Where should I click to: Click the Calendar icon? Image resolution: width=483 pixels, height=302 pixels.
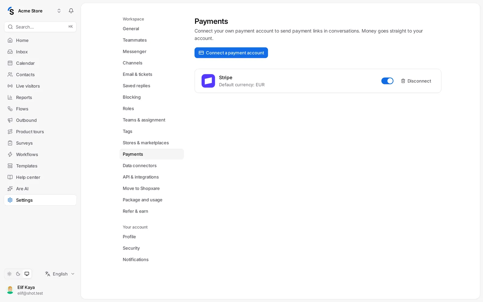[10, 63]
